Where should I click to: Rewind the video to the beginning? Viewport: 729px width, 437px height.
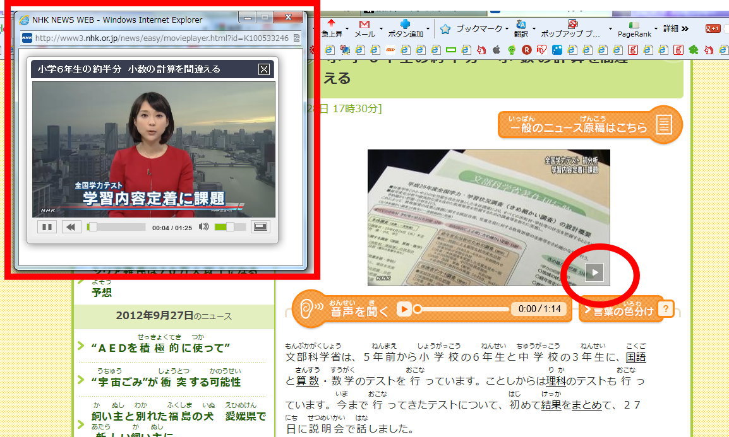coord(71,227)
